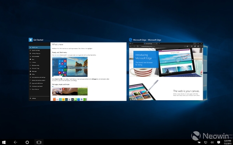Click the Get Started lightbulb icon
Image resolution: width=233 pixels, height=145 pixels.
[x=31, y=40]
